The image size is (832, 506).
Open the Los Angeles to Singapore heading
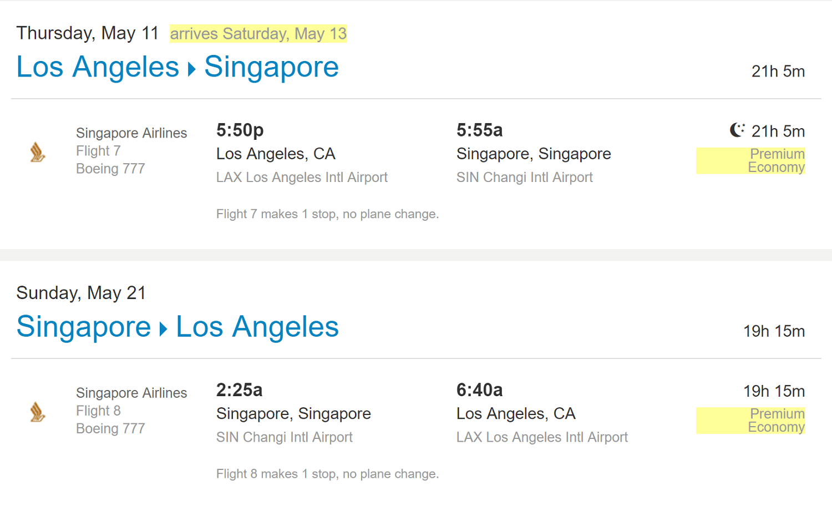coord(177,67)
